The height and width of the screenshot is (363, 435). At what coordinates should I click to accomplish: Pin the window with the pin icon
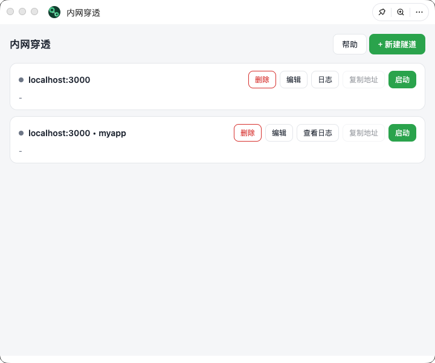(382, 12)
